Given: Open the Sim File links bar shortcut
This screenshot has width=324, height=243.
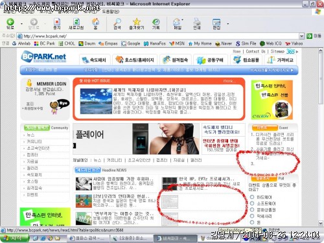Looking at the screenshot, I should [246, 43].
